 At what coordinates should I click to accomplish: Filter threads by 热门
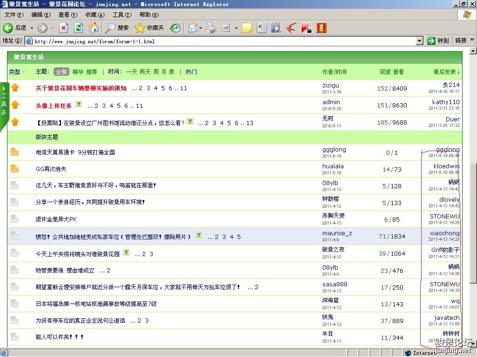click(x=191, y=72)
